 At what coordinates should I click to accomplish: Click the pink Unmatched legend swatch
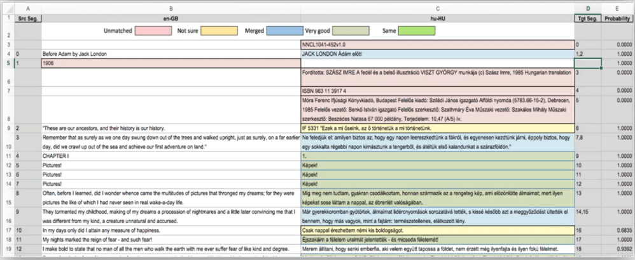click(x=153, y=30)
